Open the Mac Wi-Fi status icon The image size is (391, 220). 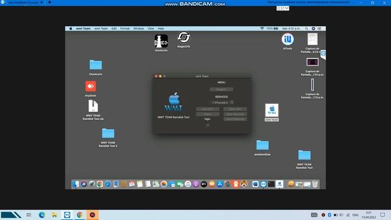pos(262,29)
